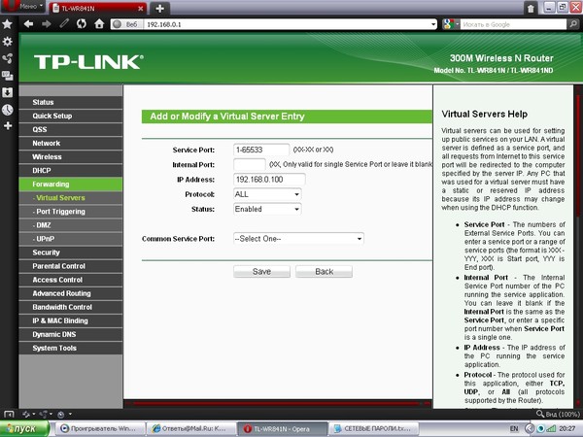This screenshot has height=437, width=583.
Task: Open the Status menu item
Action: coord(71,102)
